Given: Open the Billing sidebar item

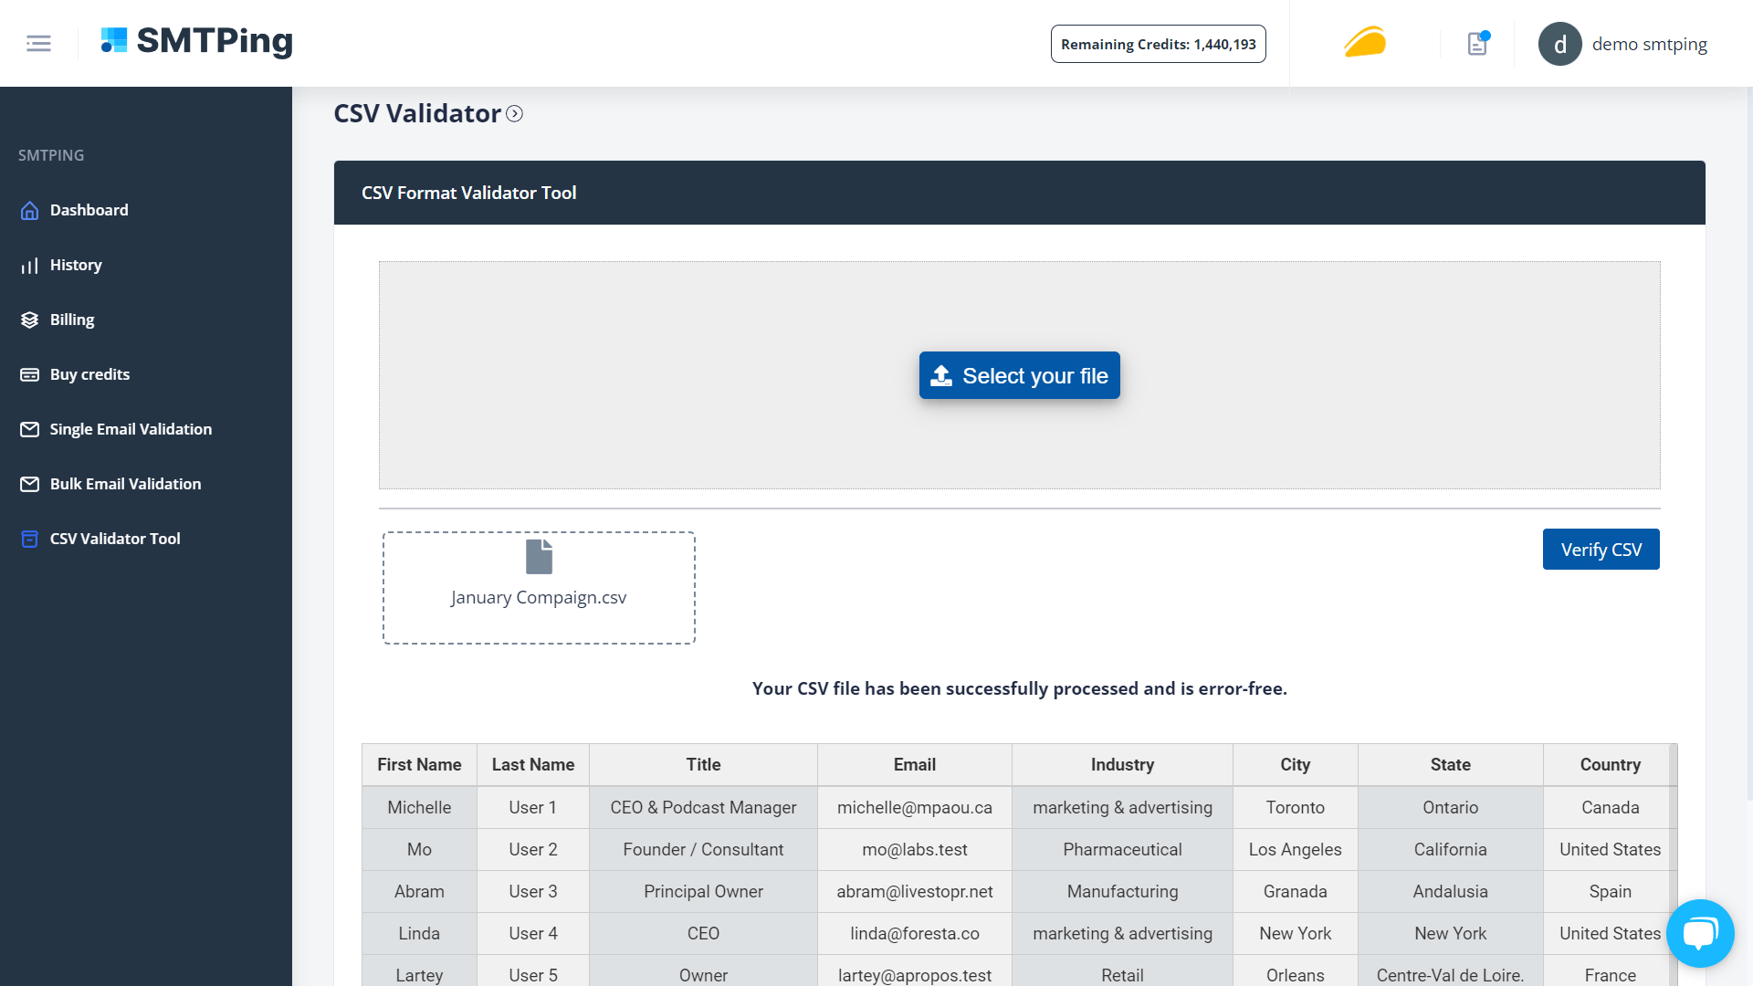Looking at the screenshot, I should (72, 320).
